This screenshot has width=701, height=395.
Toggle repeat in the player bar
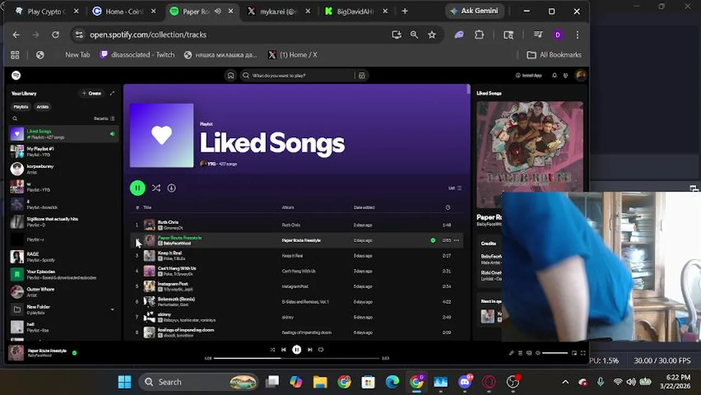pyautogui.click(x=321, y=349)
